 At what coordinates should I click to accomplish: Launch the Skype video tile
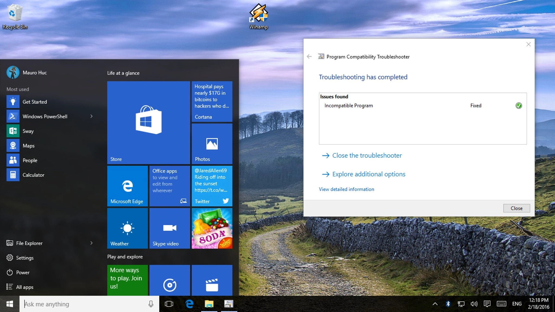[170, 228]
